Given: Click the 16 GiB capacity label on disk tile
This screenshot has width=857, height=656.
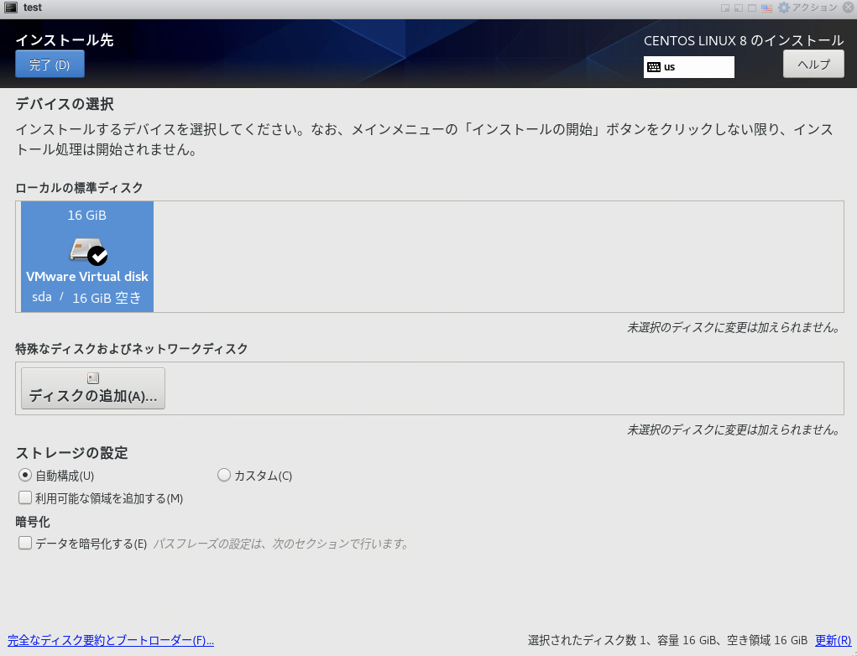Looking at the screenshot, I should point(87,216).
